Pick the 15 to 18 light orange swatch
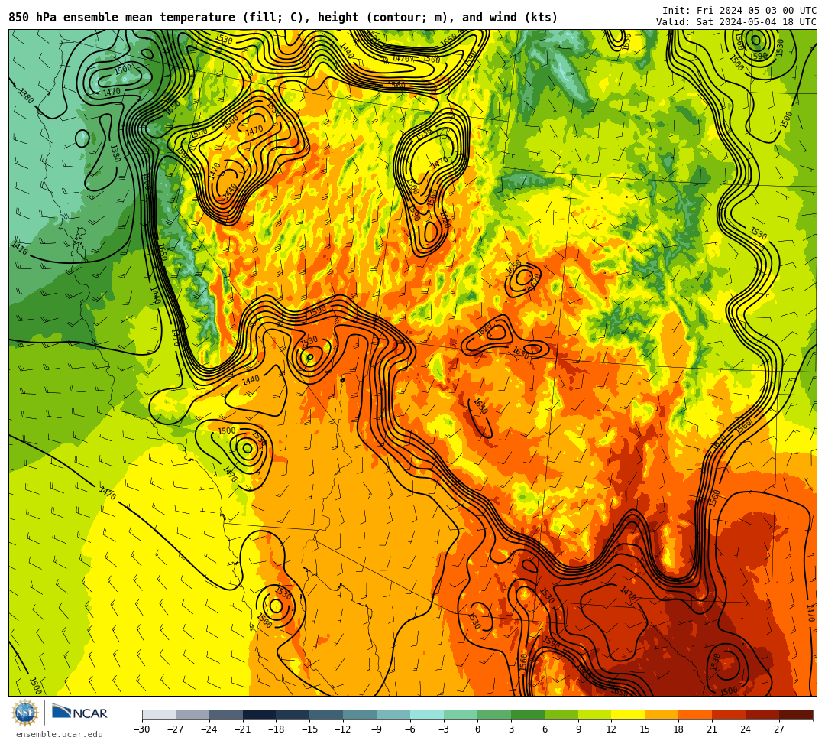This screenshot has height=744, width=825. point(662,714)
